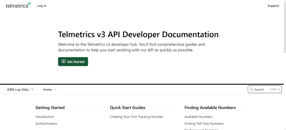Open the Authentication guide

[46, 124]
